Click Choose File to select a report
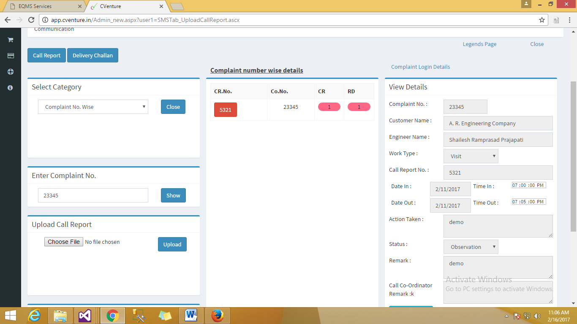 pyautogui.click(x=64, y=242)
